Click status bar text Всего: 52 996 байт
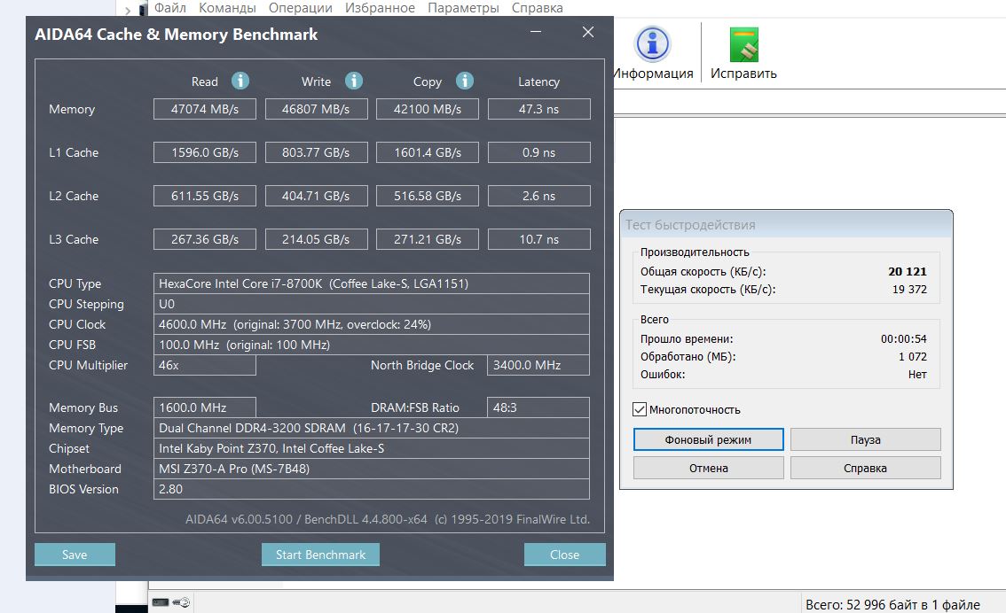The width and height of the screenshot is (1006, 613). 892,605
